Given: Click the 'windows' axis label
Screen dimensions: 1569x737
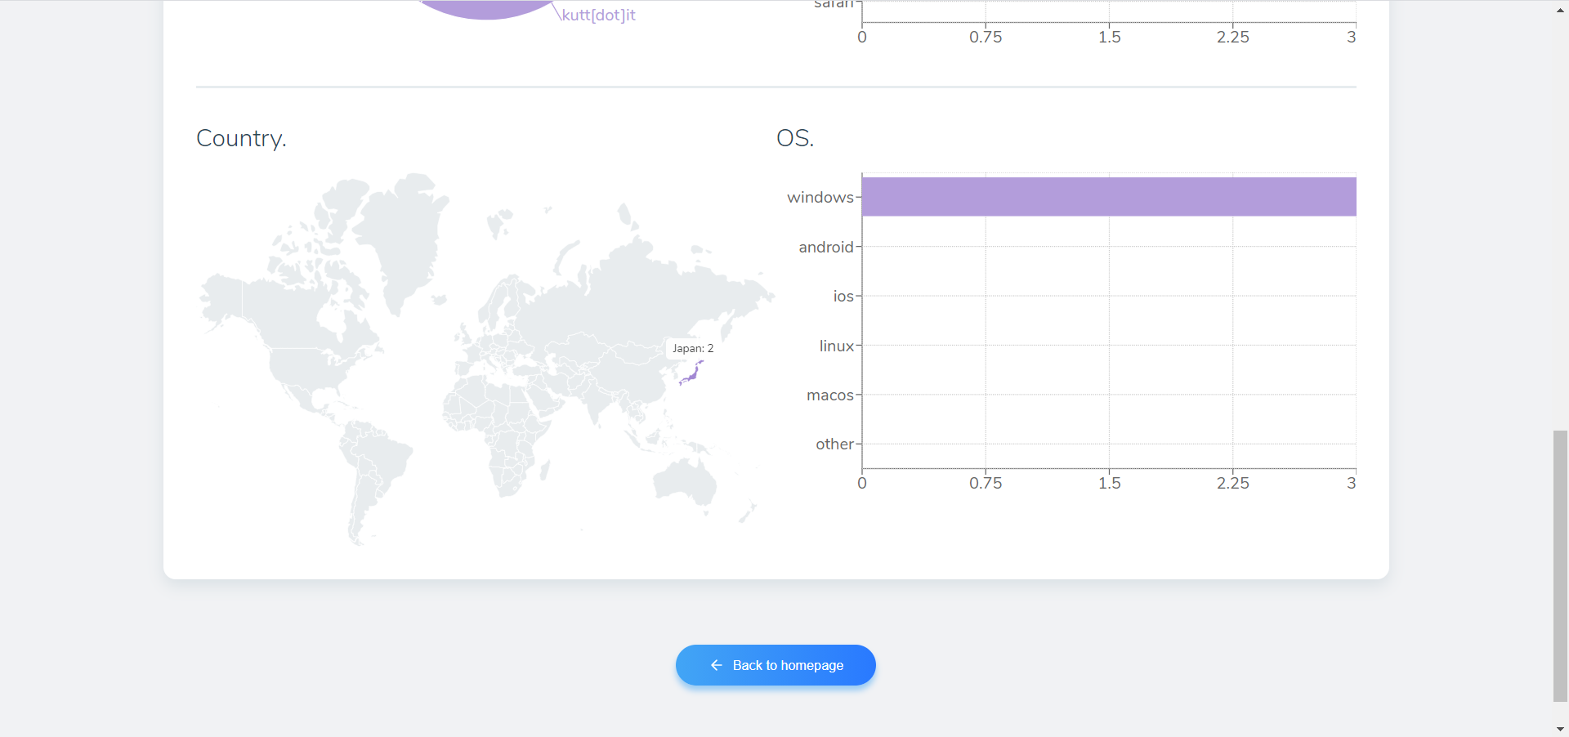Looking at the screenshot, I should pyautogui.click(x=820, y=197).
